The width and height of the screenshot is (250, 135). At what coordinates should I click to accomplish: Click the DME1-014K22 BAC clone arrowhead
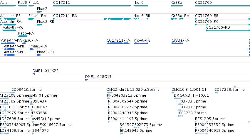point(34,74)
